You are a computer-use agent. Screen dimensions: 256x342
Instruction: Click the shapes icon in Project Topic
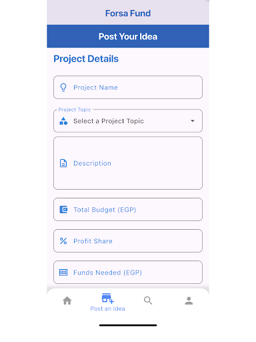[x=63, y=121]
